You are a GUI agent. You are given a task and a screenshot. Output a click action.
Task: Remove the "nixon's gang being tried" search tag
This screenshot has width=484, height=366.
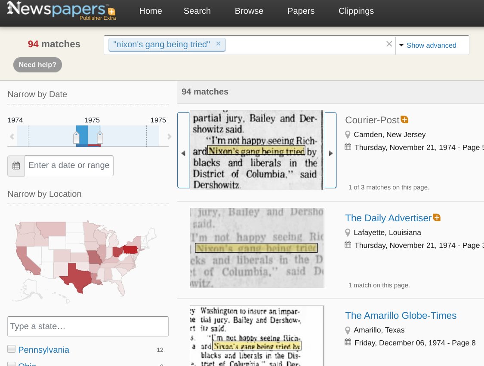218,43
